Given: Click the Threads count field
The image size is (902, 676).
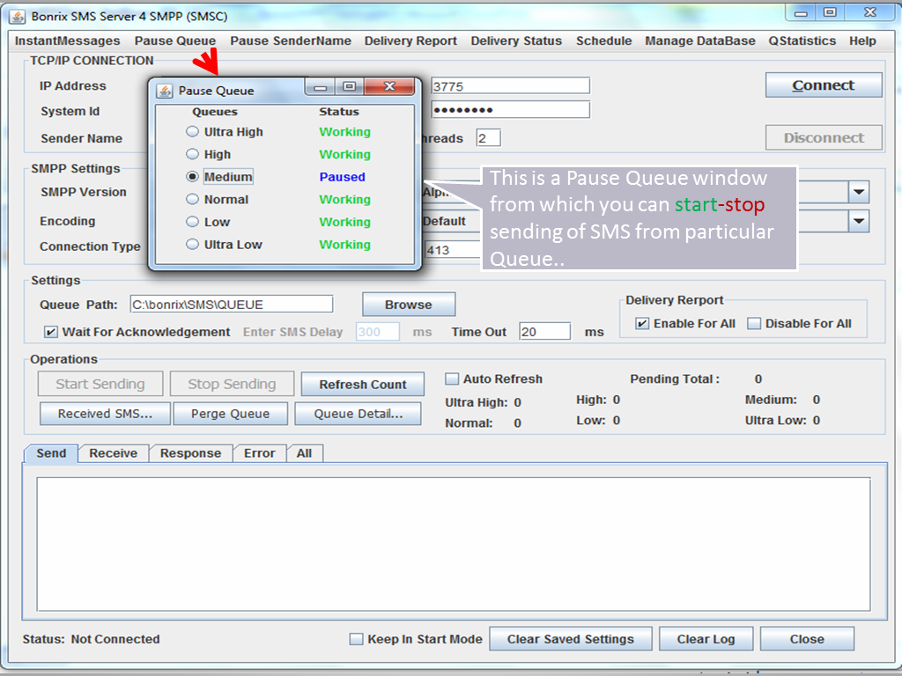Looking at the screenshot, I should tap(488, 138).
